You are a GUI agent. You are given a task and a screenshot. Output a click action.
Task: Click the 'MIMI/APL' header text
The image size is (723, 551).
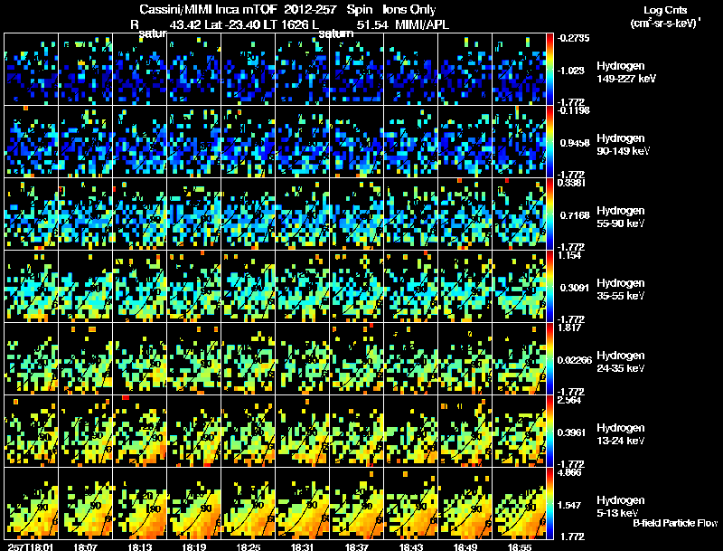(422, 24)
